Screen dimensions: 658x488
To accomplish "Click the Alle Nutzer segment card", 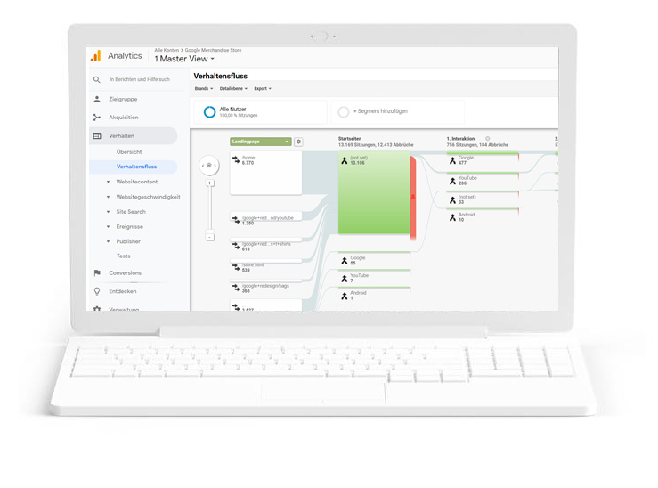I will tap(261, 112).
